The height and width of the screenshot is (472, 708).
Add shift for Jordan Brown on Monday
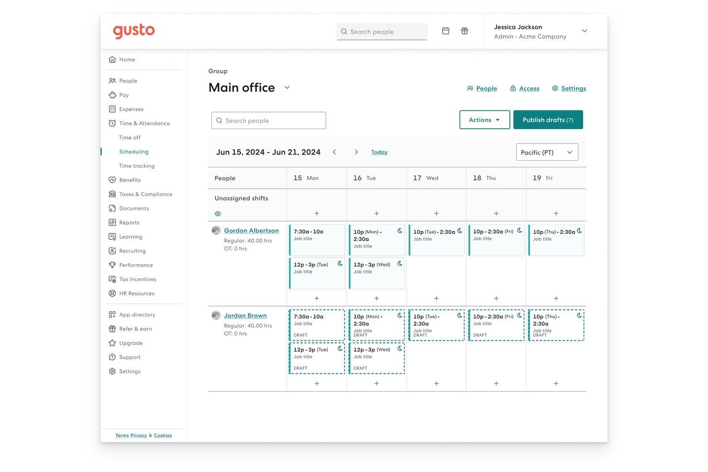[317, 384]
